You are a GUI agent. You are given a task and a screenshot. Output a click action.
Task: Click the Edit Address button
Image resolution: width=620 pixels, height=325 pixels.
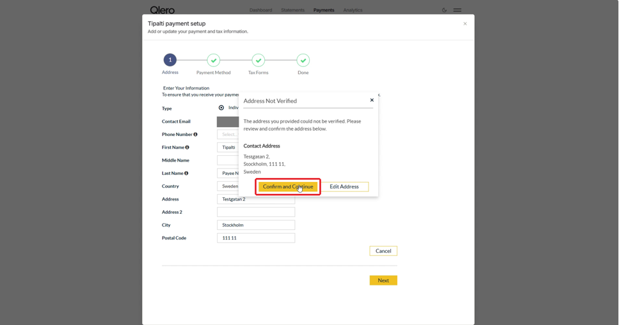coord(344,186)
